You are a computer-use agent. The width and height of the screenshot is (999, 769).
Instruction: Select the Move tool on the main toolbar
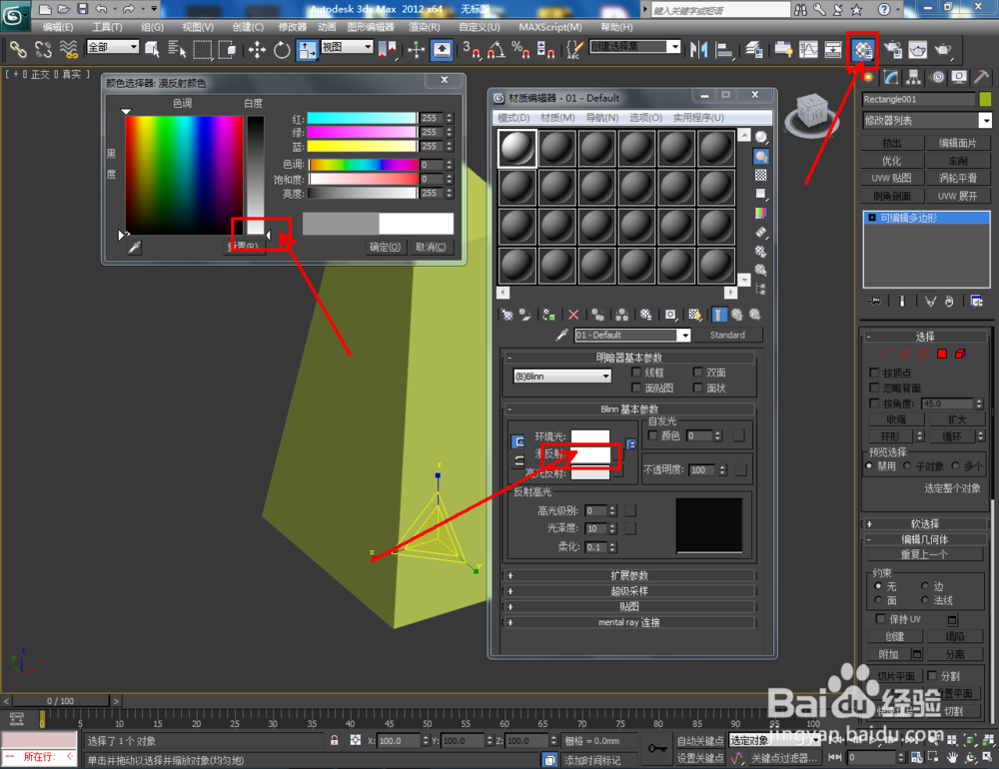point(258,51)
